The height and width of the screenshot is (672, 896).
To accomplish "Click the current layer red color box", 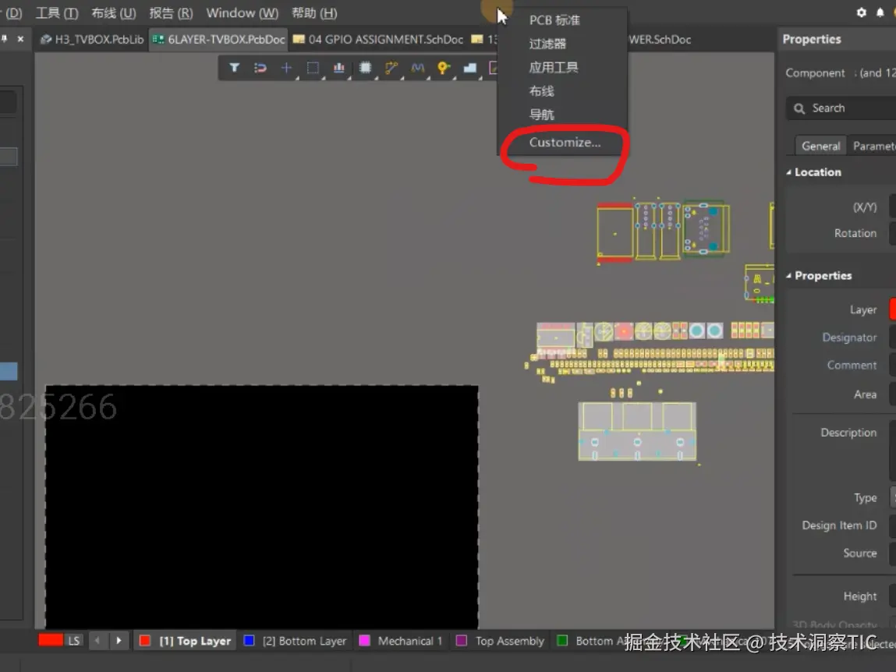I will 50,640.
